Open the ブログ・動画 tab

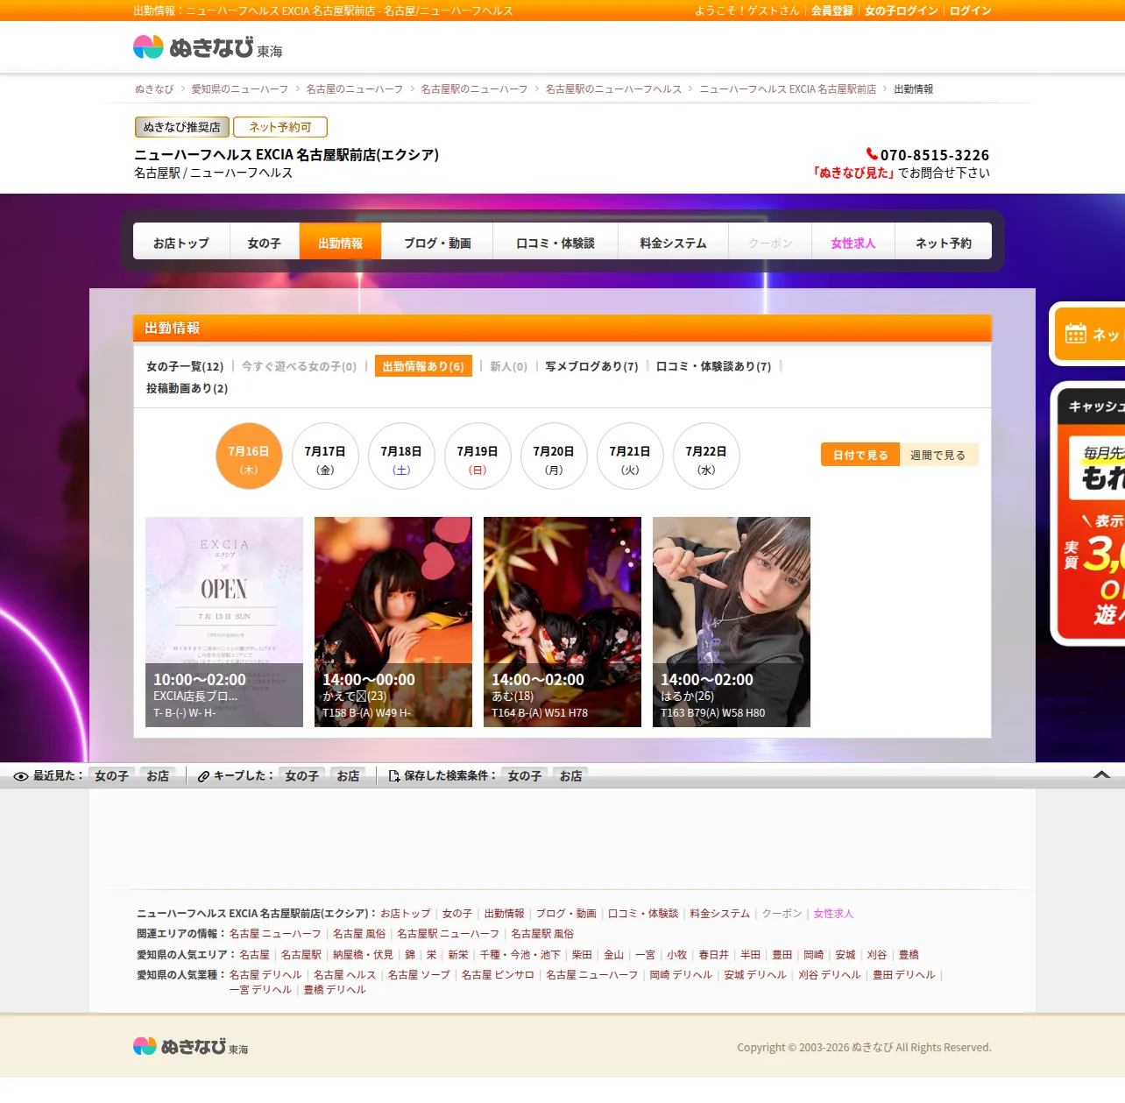(437, 243)
